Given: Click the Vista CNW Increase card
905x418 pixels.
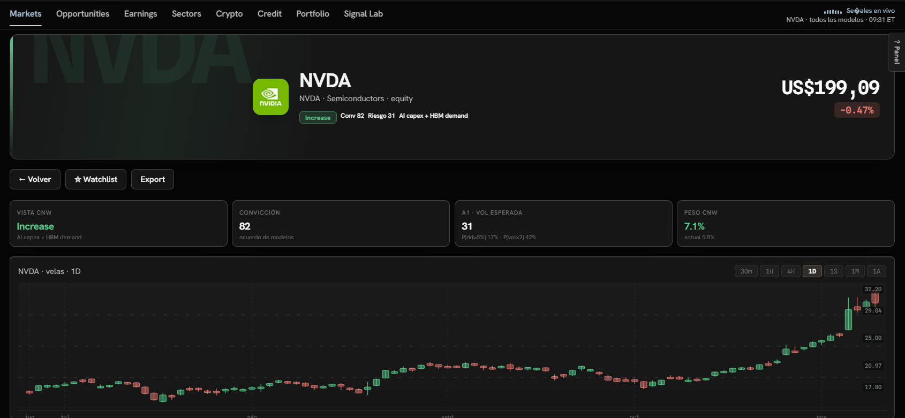Looking at the screenshot, I should tap(118, 224).
